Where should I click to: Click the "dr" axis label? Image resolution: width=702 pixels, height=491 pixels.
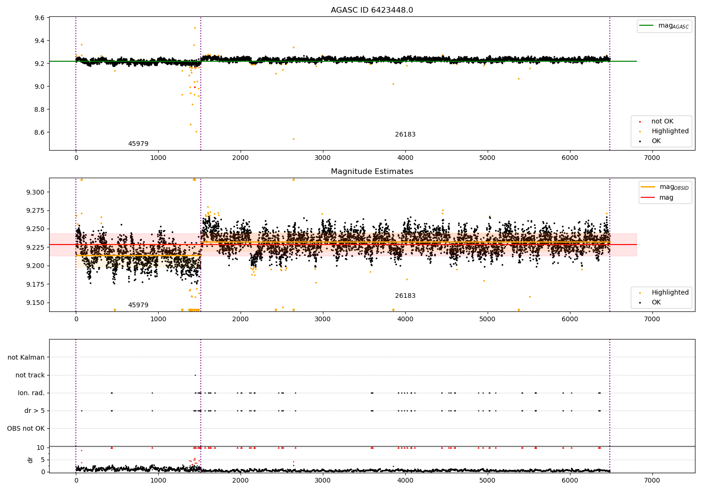30,460
